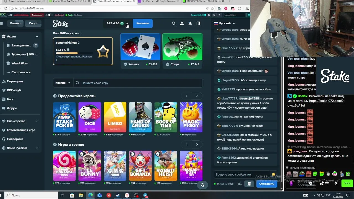354x199 pixels.
Task: Open File Explorer from the taskbar
Action: [x=81, y=195]
